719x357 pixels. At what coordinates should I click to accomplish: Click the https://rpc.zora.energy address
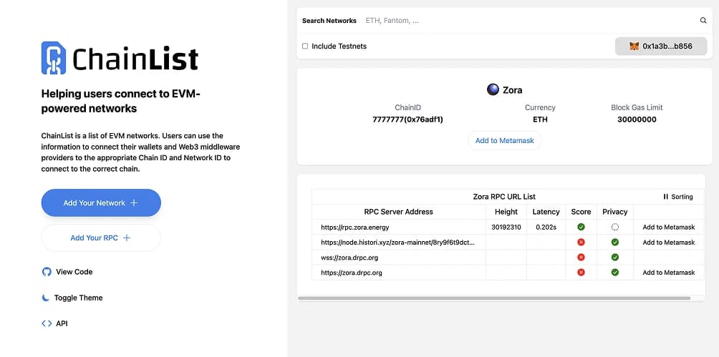(x=355, y=227)
